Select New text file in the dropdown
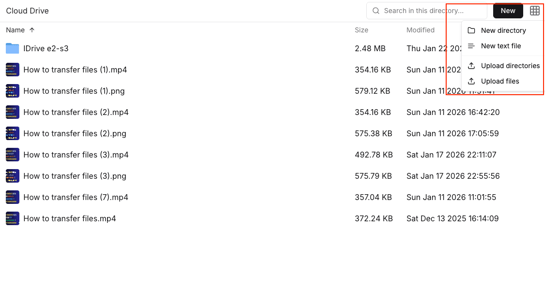545x286 pixels. [501, 46]
